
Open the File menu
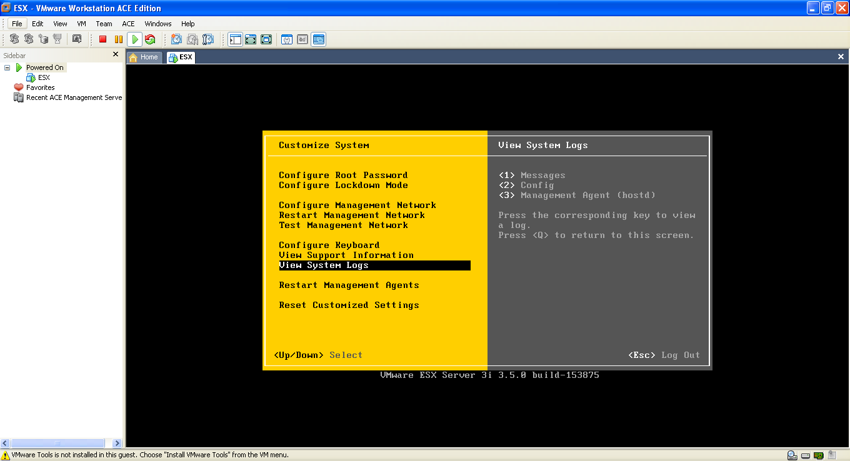(x=17, y=24)
